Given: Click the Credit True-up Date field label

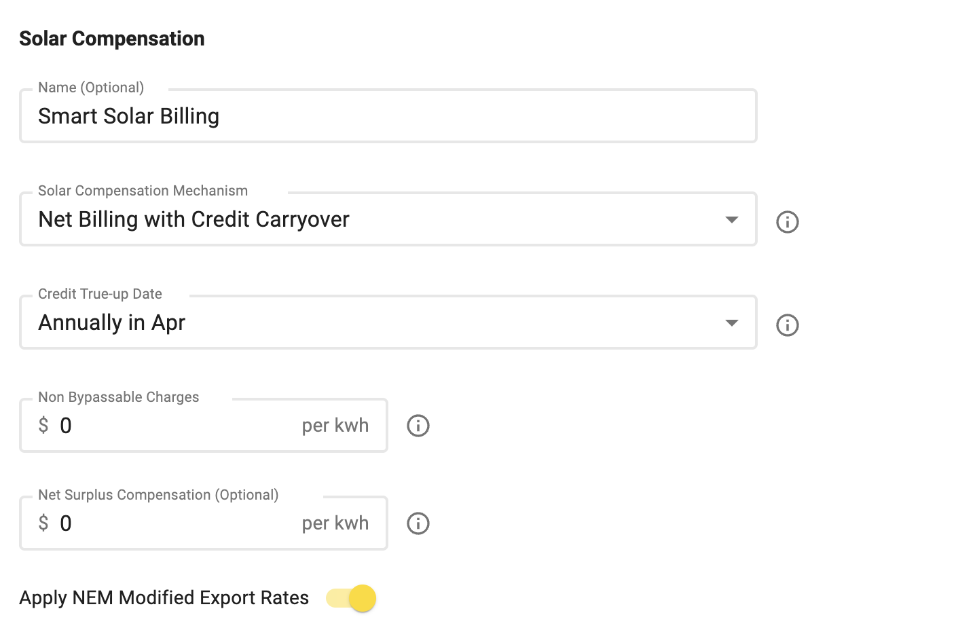Looking at the screenshot, I should 100,294.
